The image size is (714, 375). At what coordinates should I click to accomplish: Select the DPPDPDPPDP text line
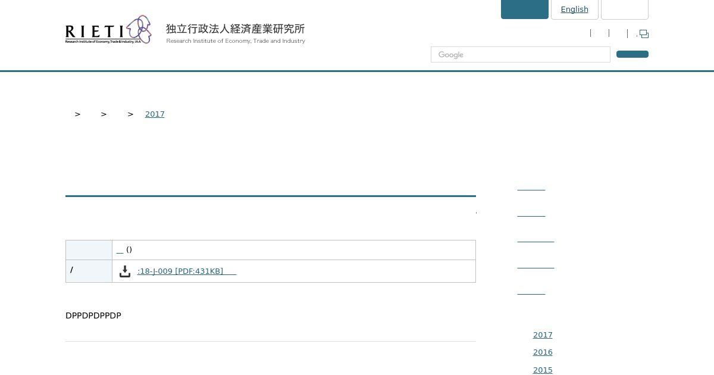tap(93, 315)
